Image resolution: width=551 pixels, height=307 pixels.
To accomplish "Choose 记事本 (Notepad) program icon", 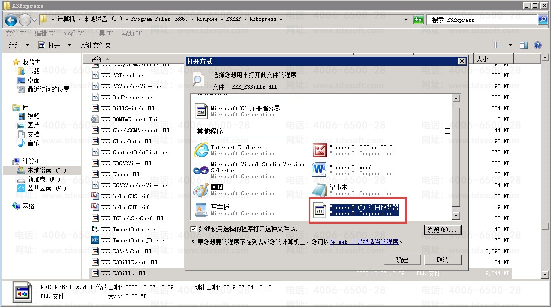I will point(319,190).
